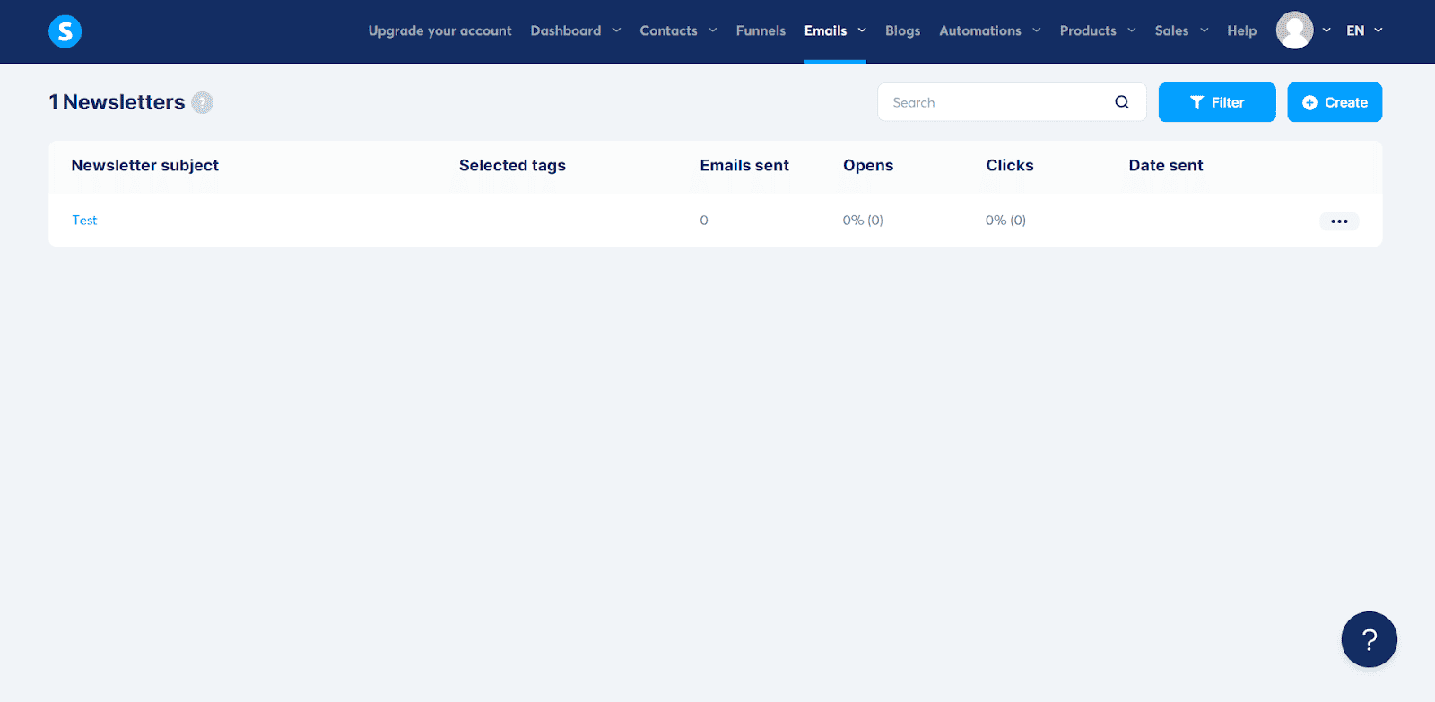Image resolution: width=1435 pixels, height=702 pixels.
Task: Go to the Funnels page
Action: click(761, 30)
